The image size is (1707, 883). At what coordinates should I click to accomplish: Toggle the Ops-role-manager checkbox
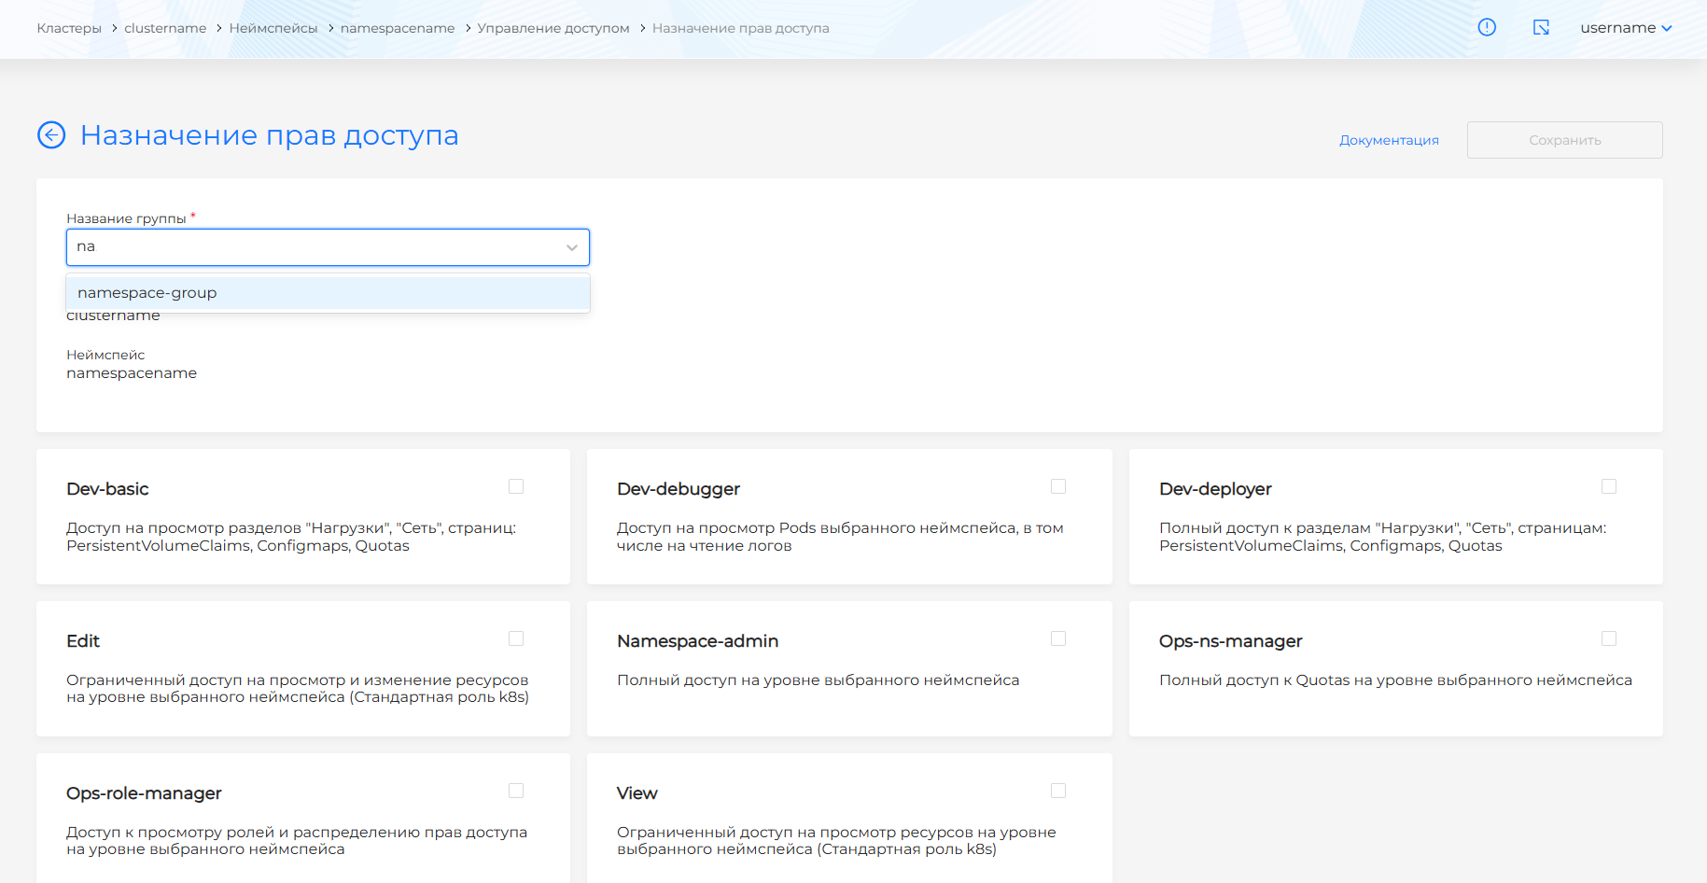[x=516, y=791]
